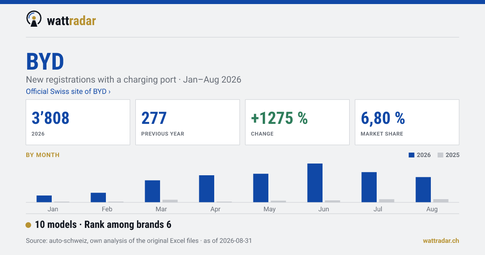Click the grey 2025 bar for July
This screenshot has height=255, width=485.
(387, 201)
